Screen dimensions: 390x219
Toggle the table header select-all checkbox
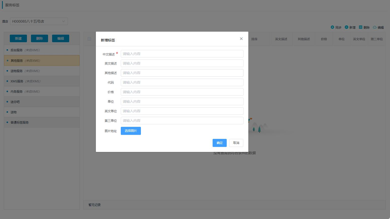click(x=89, y=39)
